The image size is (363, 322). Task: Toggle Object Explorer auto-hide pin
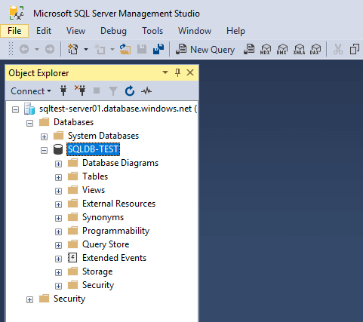coord(177,73)
